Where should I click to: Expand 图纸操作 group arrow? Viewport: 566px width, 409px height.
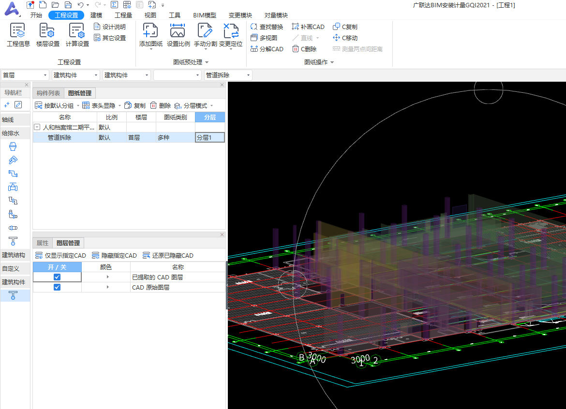pos(332,62)
